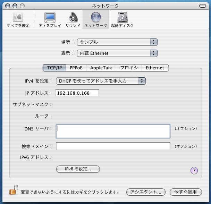Switch to the Ethernet tab
The width and height of the screenshot is (211, 204).
coord(155,68)
